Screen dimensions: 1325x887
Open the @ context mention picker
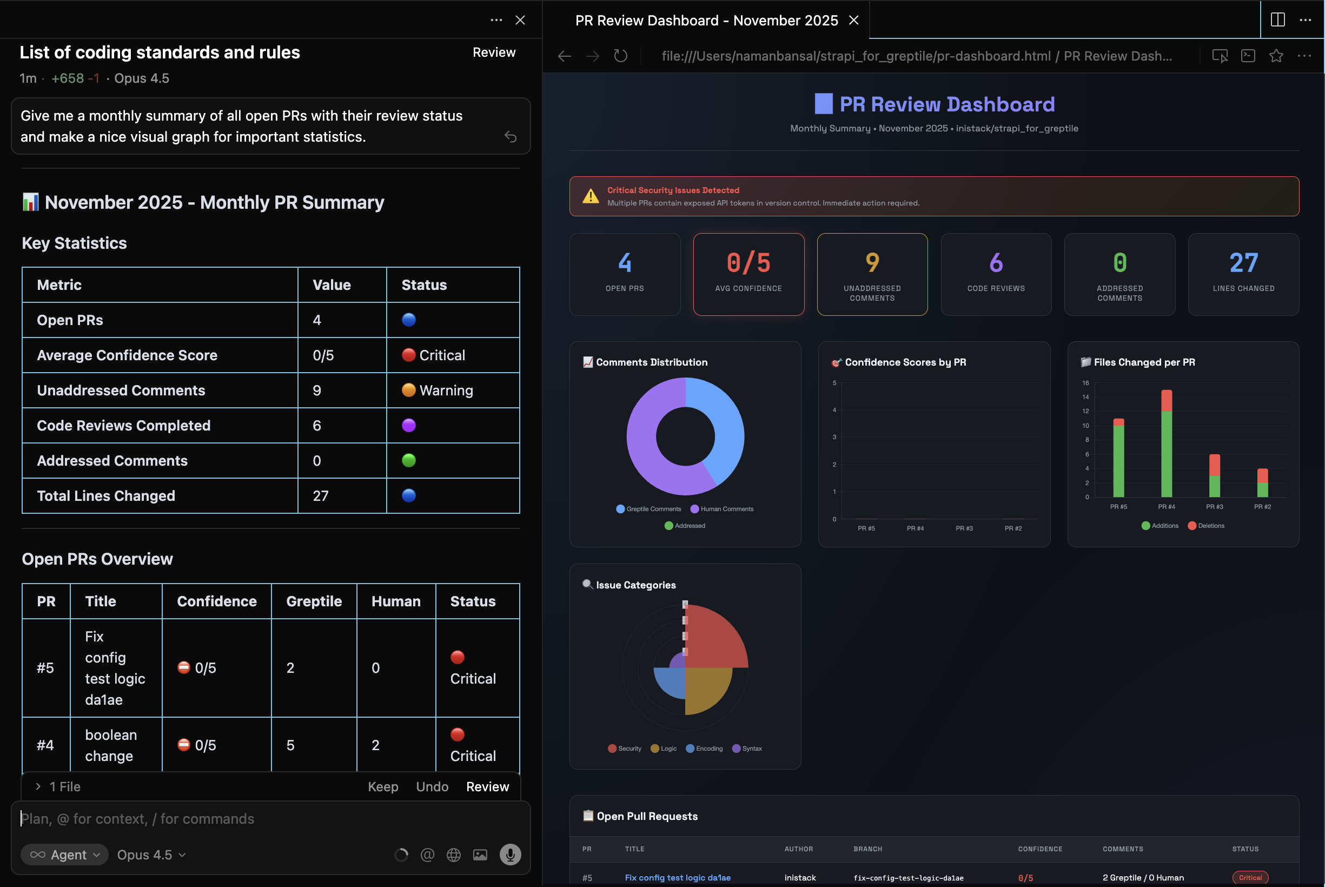[428, 855]
